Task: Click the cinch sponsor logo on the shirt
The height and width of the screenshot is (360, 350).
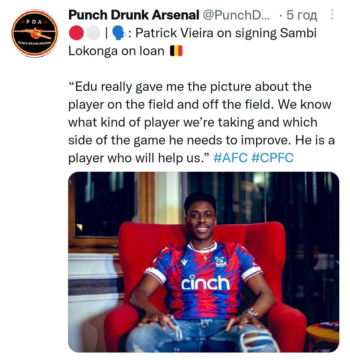Action: (205, 283)
